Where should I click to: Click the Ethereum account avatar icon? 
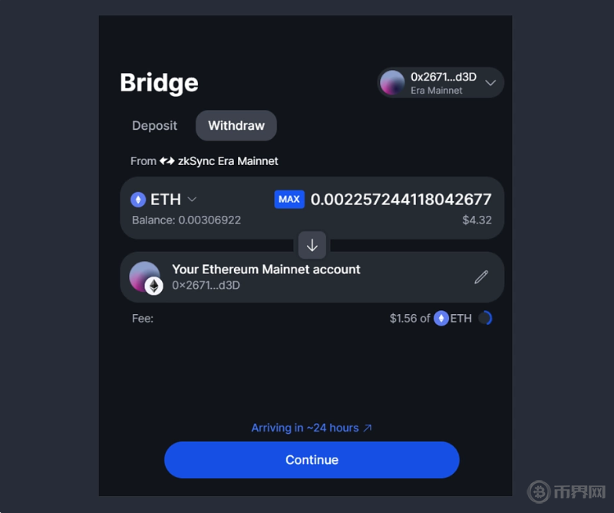(x=146, y=277)
